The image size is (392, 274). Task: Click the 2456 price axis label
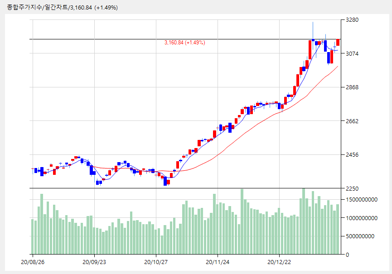click(352, 154)
